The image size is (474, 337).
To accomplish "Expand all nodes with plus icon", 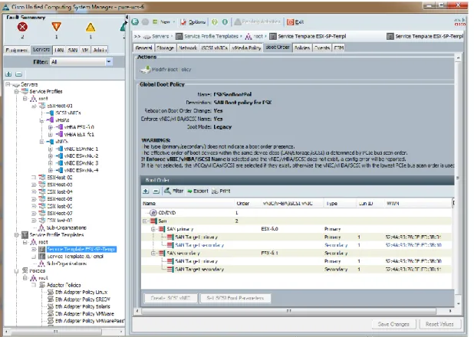I will (8, 74).
